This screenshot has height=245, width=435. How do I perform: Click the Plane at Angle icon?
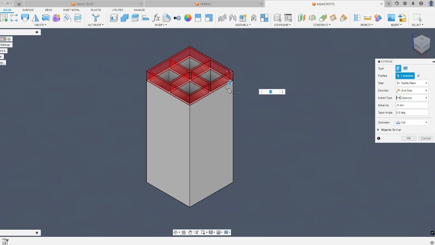point(312,18)
